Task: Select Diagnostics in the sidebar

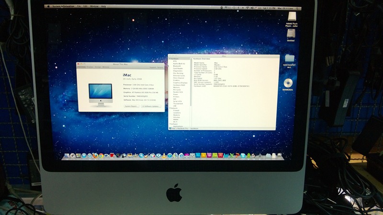Action: 178,71
